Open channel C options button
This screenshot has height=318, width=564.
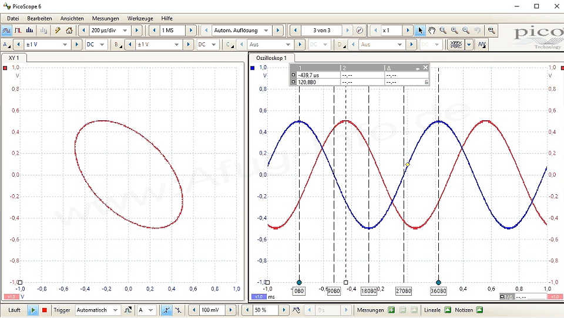pos(229,45)
